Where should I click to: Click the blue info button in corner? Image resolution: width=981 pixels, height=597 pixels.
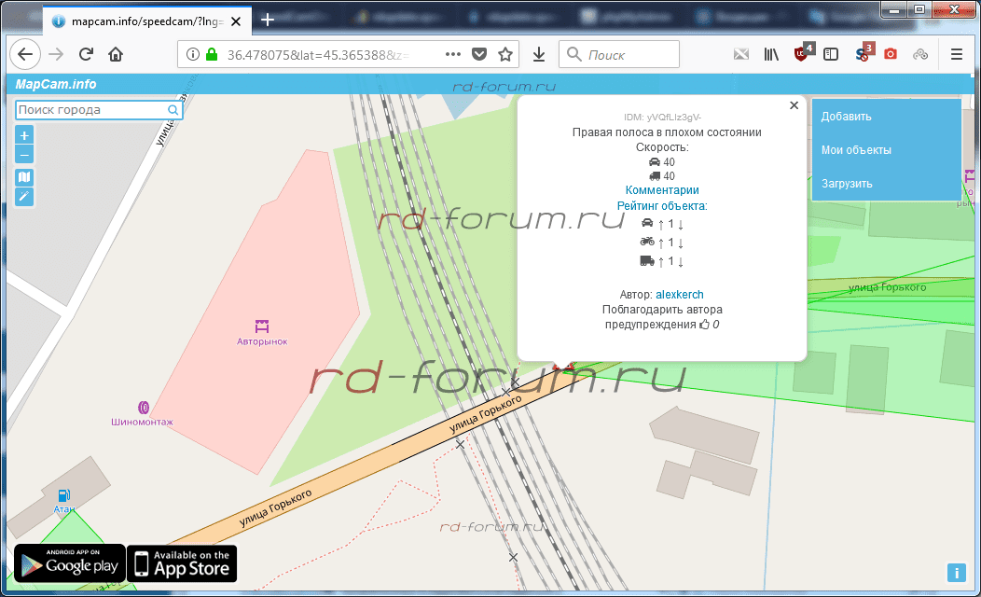956,572
